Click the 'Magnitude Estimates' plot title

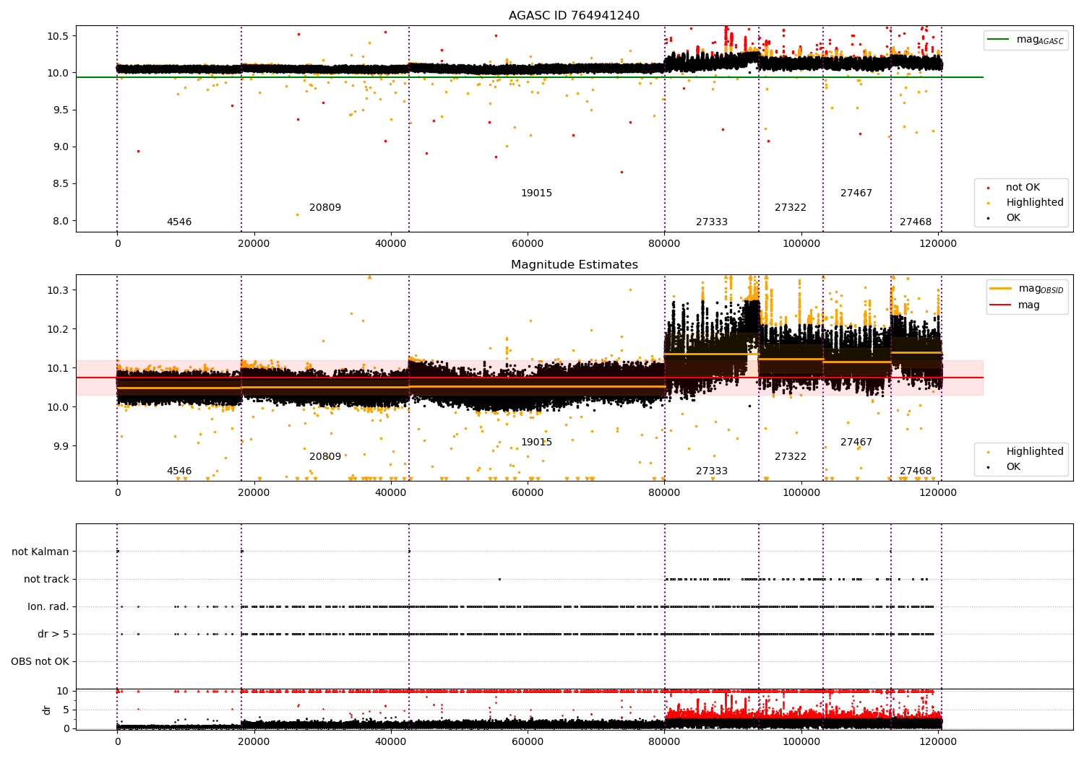(x=574, y=265)
